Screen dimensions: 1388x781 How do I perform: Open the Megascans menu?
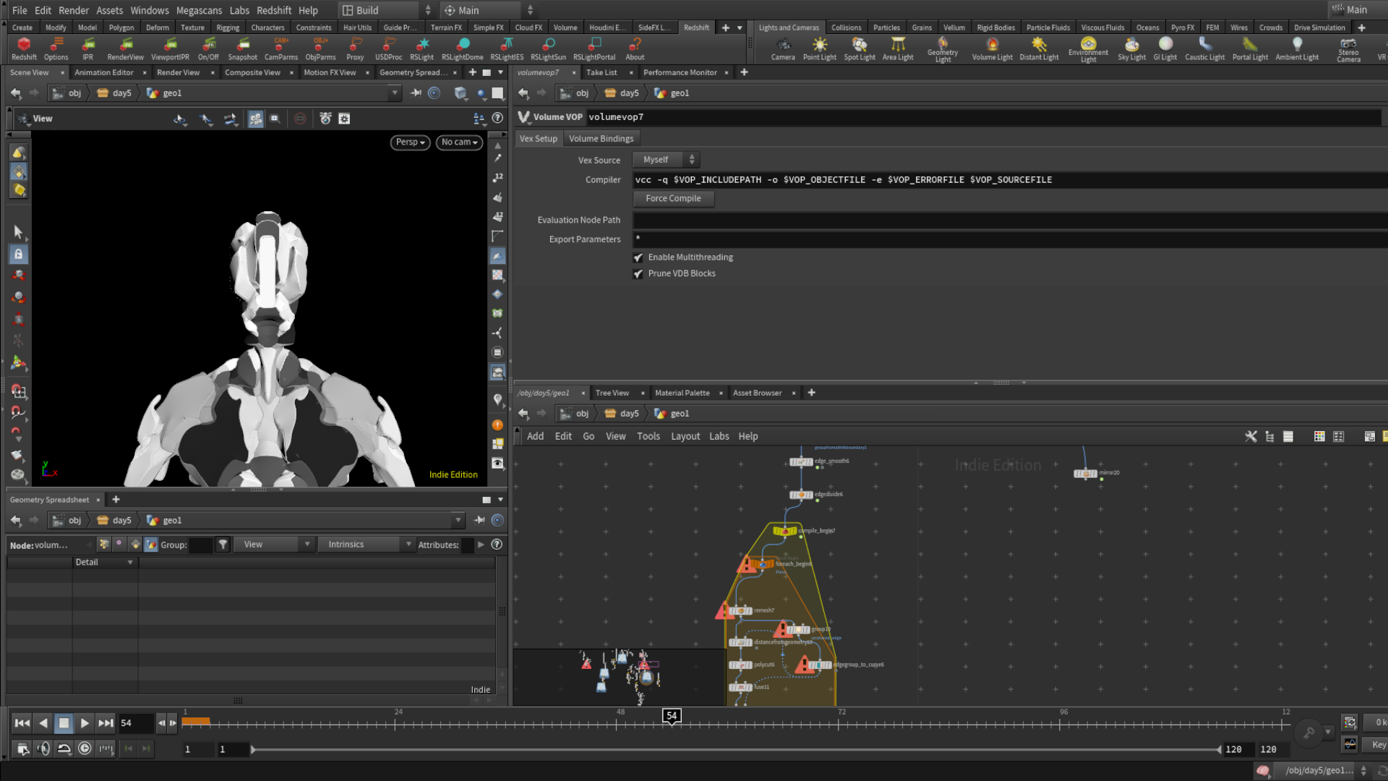pos(199,10)
